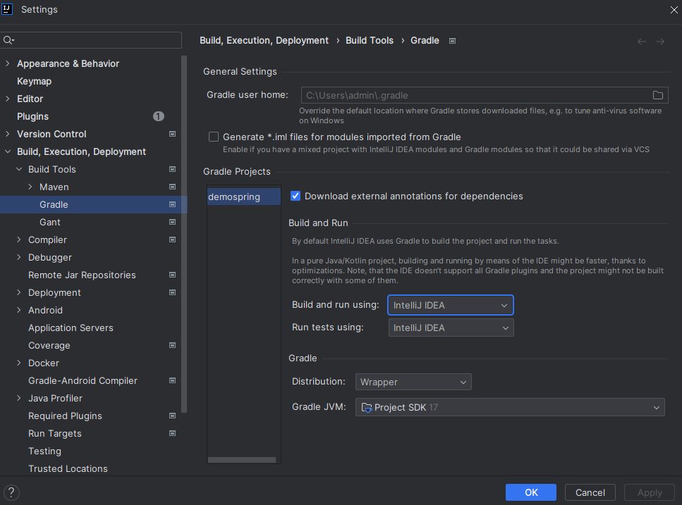Viewport: 682px width, 505px height.
Task: Click project icon next to Gant
Action: 172,222
